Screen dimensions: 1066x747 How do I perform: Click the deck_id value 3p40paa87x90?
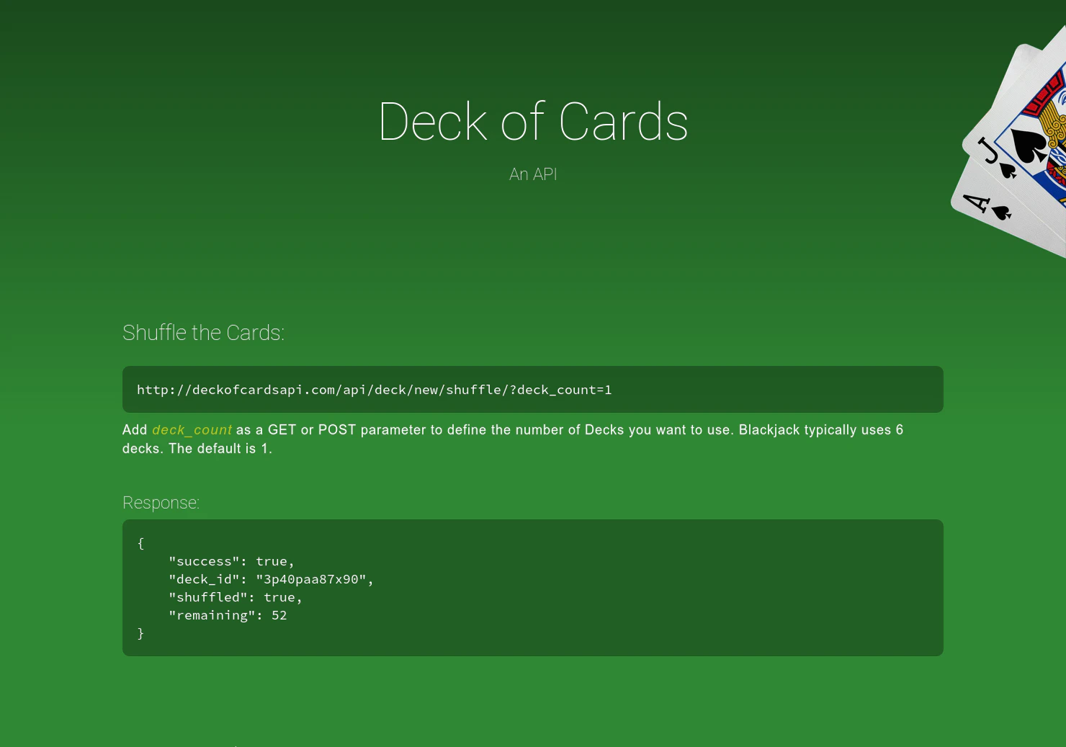point(315,579)
